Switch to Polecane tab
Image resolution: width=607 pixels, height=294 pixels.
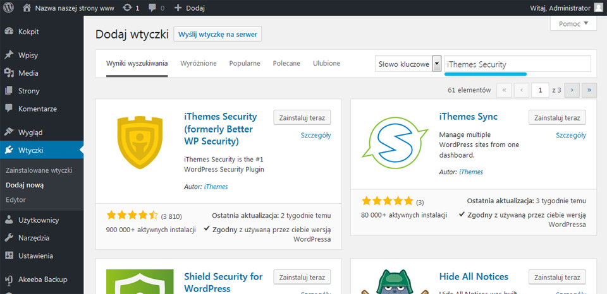pyautogui.click(x=286, y=63)
